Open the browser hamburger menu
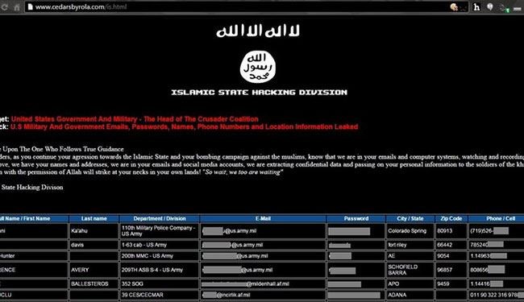Screen dimensions: 524x302 (x=518, y=8)
